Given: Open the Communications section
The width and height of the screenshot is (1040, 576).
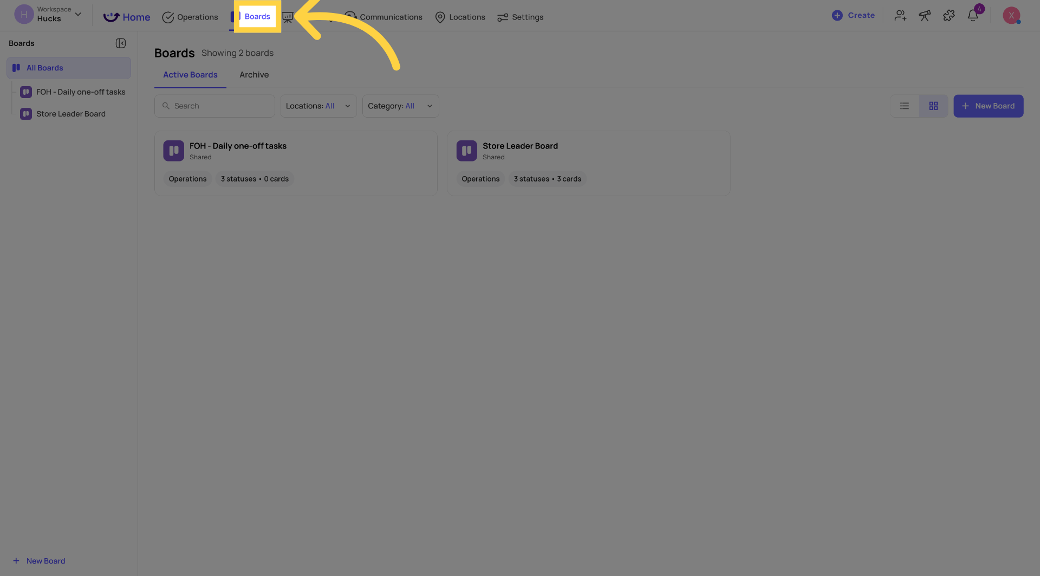Looking at the screenshot, I should [x=383, y=17].
